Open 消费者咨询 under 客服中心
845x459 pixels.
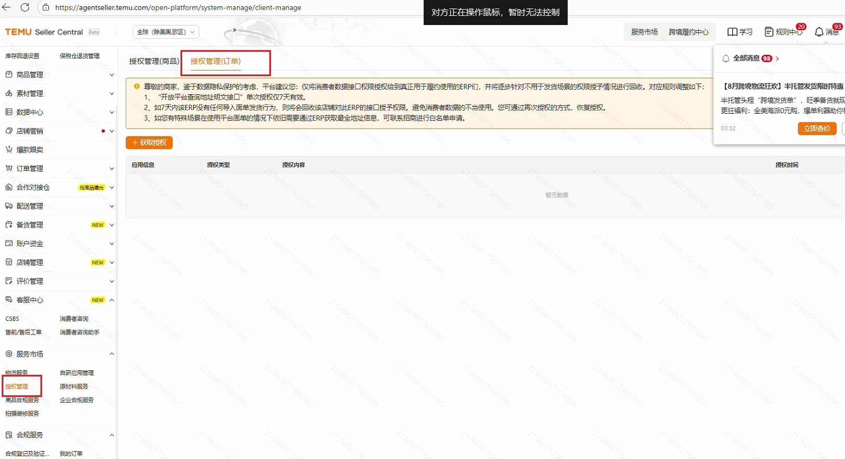coord(74,319)
